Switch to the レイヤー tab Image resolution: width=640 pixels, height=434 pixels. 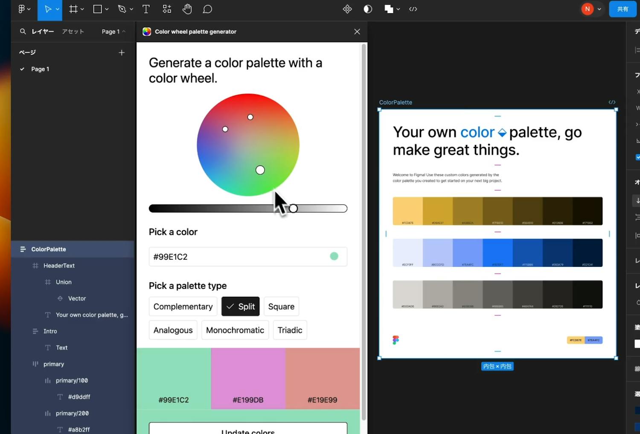[x=43, y=32]
